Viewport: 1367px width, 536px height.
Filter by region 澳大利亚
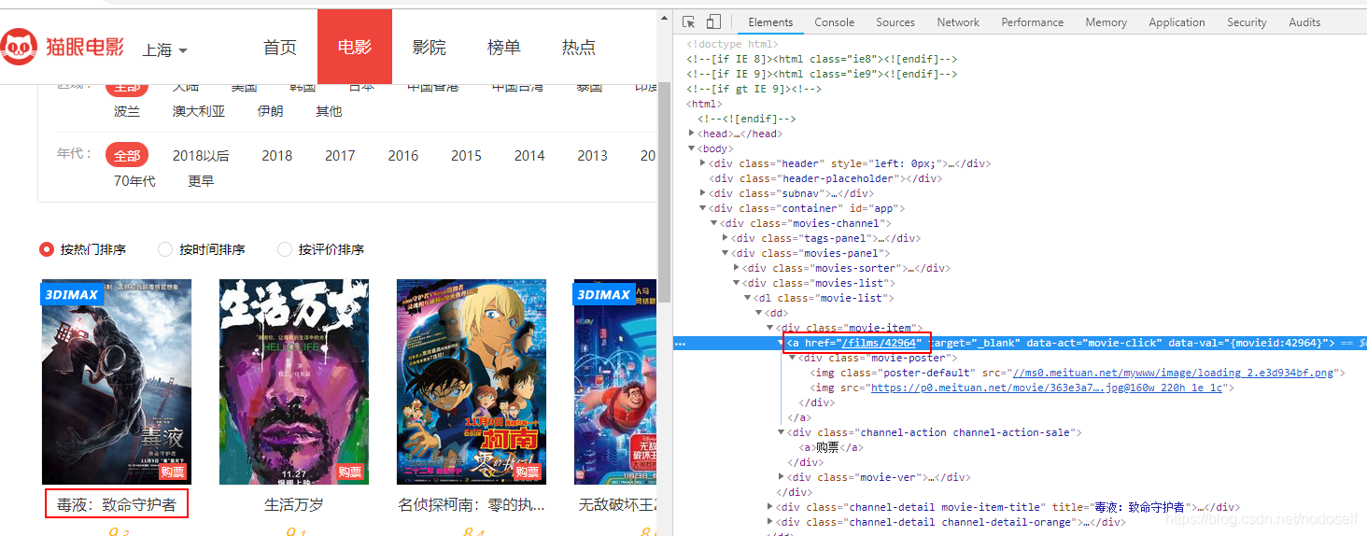[199, 111]
